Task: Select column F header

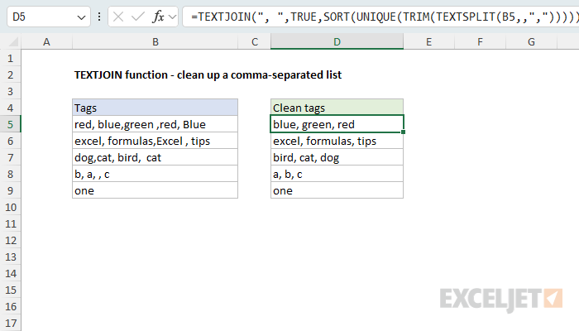Action: tap(480, 41)
